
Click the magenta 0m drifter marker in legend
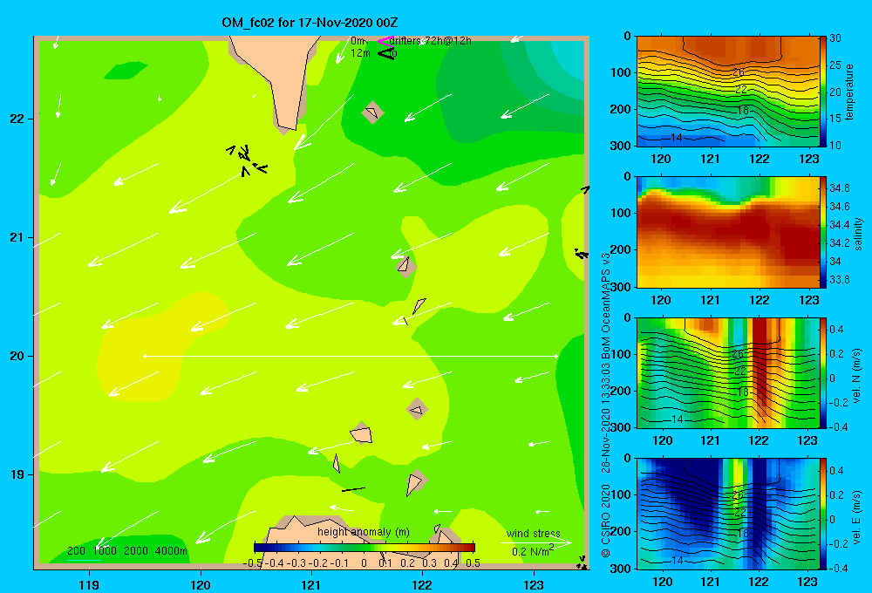coord(385,41)
